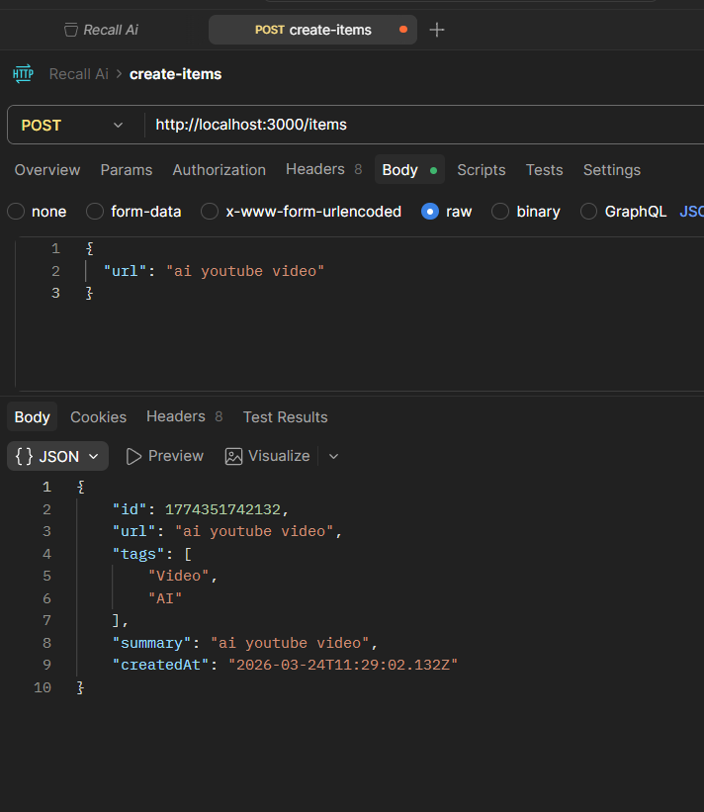
Task: Click the "AI" tag in response
Action: pyautogui.click(x=165, y=598)
